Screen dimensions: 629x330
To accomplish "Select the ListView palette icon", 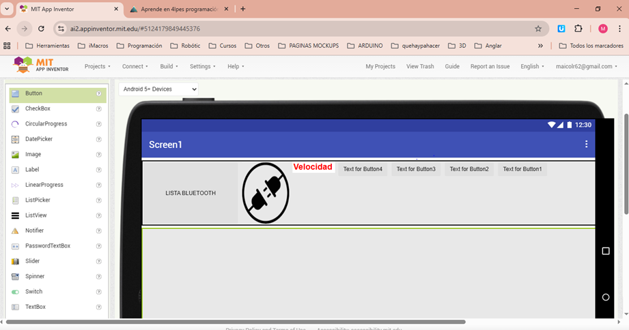I will (x=16, y=215).
